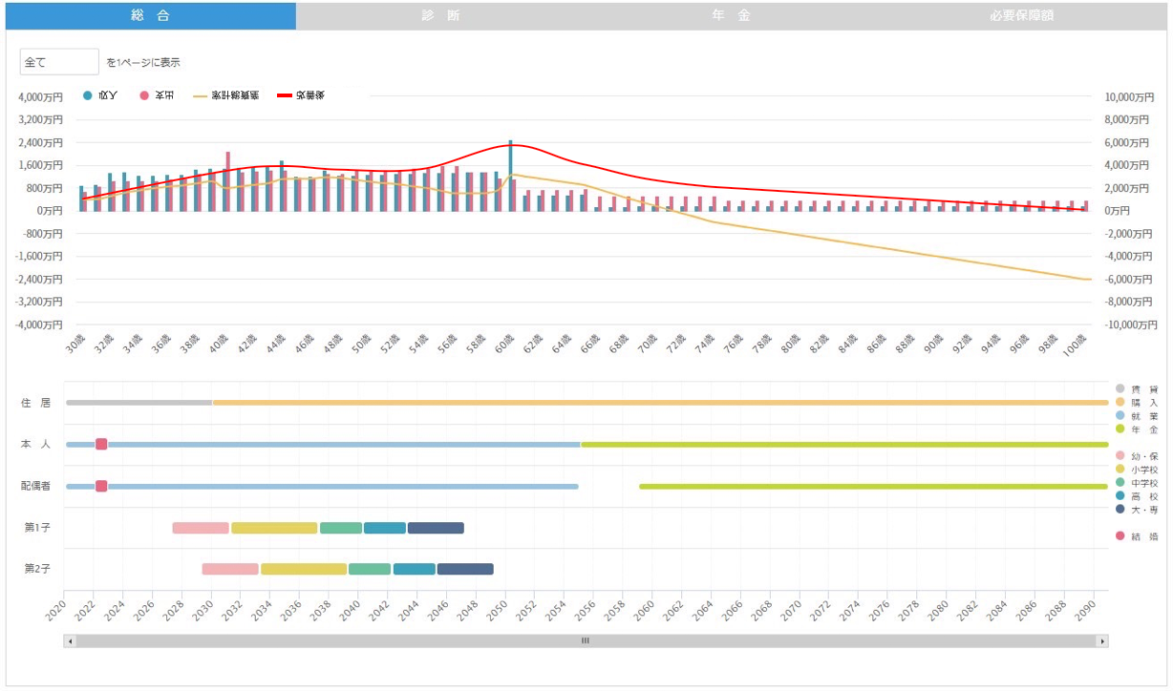The width and height of the screenshot is (1173, 691).
Task: Click the 購入 orange legend dot
Action: [1120, 402]
